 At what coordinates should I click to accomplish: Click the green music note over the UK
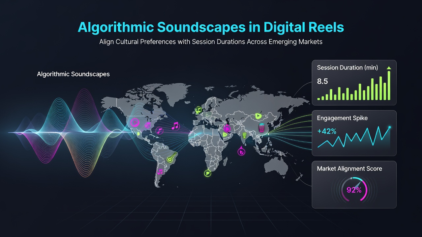[198, 110]
